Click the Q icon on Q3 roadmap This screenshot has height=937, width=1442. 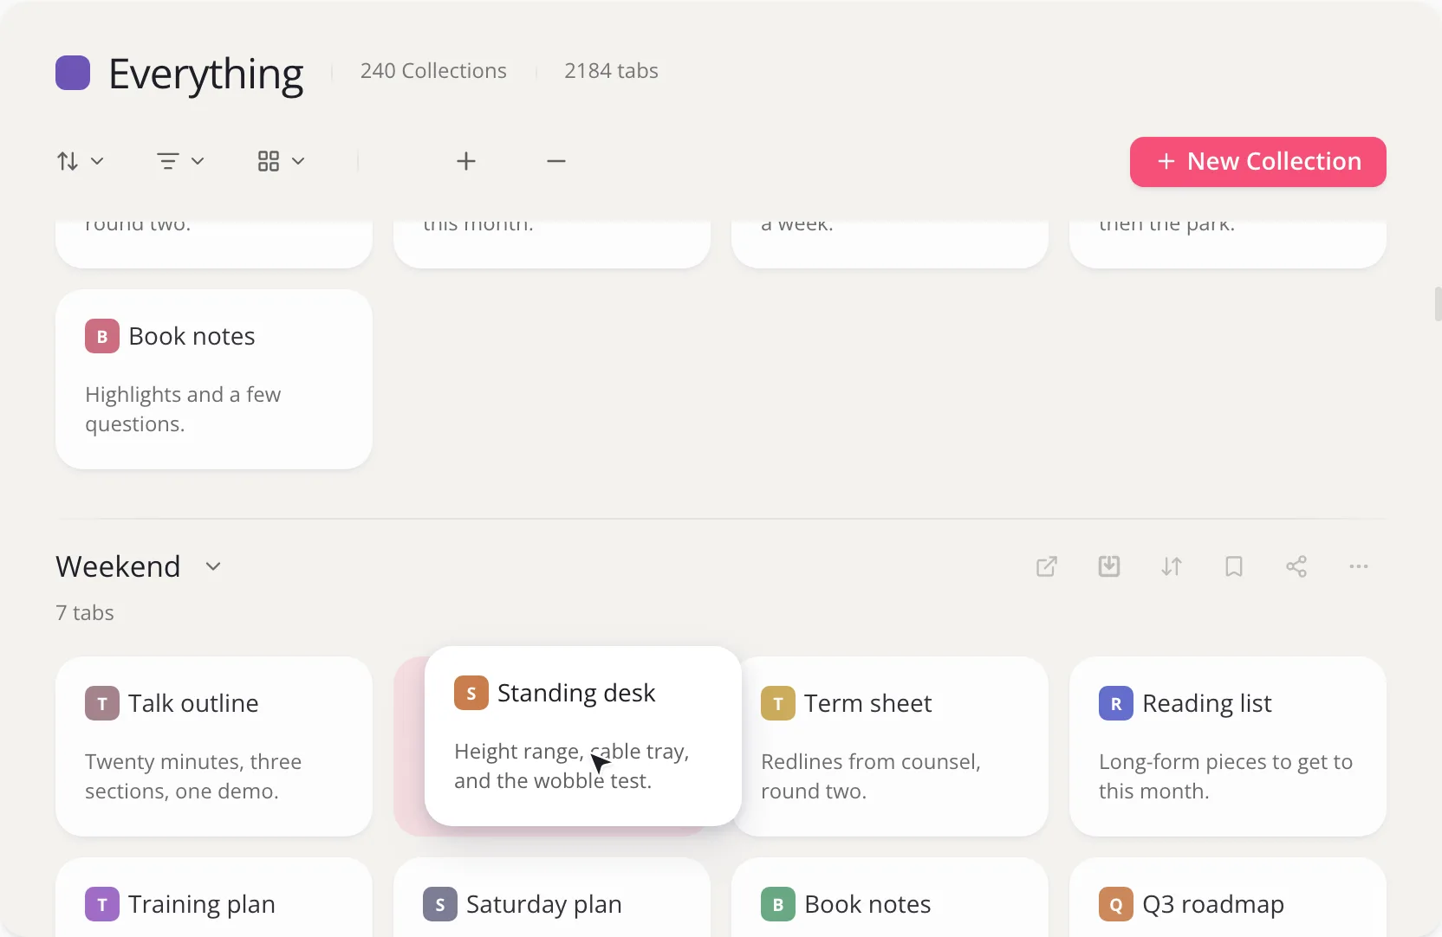tap(1116, 904)
